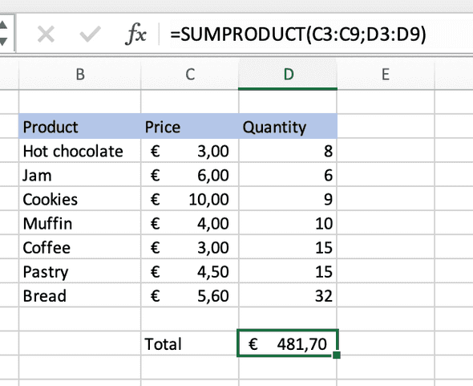Select the Muffin price € 4,00
473x386 pixels.
pyautogui.click(x=190, y=223)
